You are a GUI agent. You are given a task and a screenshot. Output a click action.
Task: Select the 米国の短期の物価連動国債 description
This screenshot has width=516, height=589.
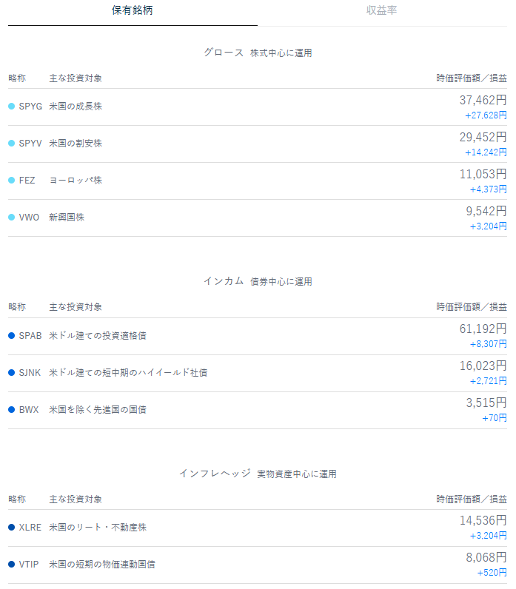(x=102, y=564)
